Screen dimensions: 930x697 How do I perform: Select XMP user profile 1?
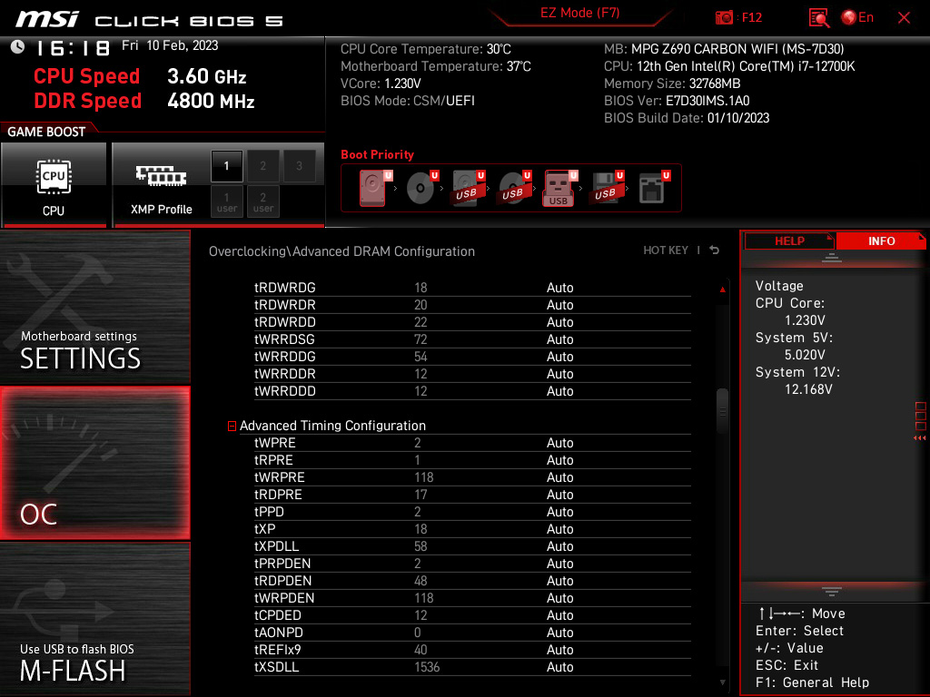[226, 201]
